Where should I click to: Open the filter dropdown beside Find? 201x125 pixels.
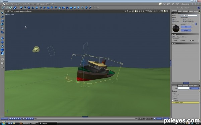point(194,88)
